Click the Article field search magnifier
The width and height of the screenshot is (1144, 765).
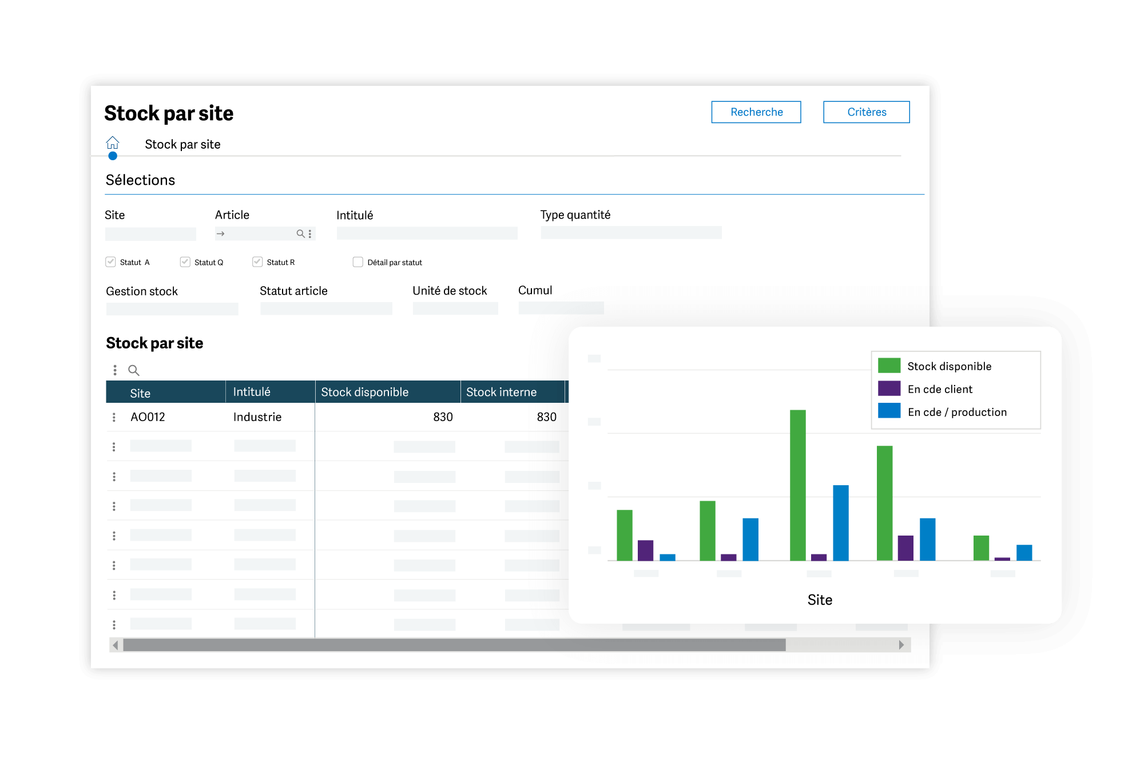point(300,233)
